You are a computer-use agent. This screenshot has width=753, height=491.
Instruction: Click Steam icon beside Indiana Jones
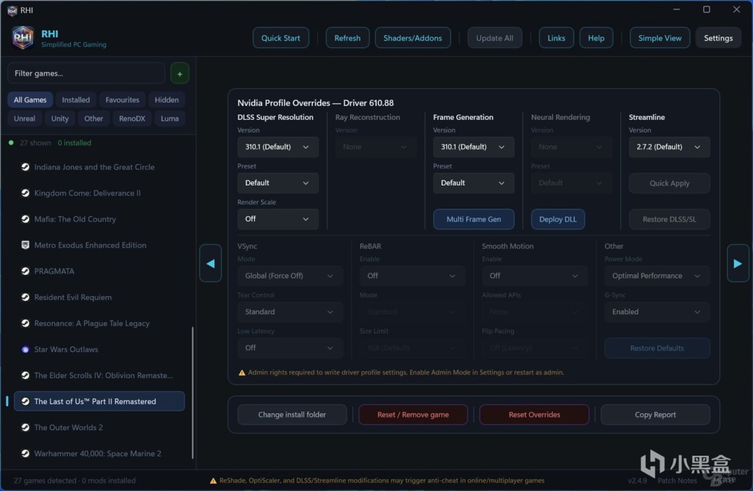tap(25, 167)
